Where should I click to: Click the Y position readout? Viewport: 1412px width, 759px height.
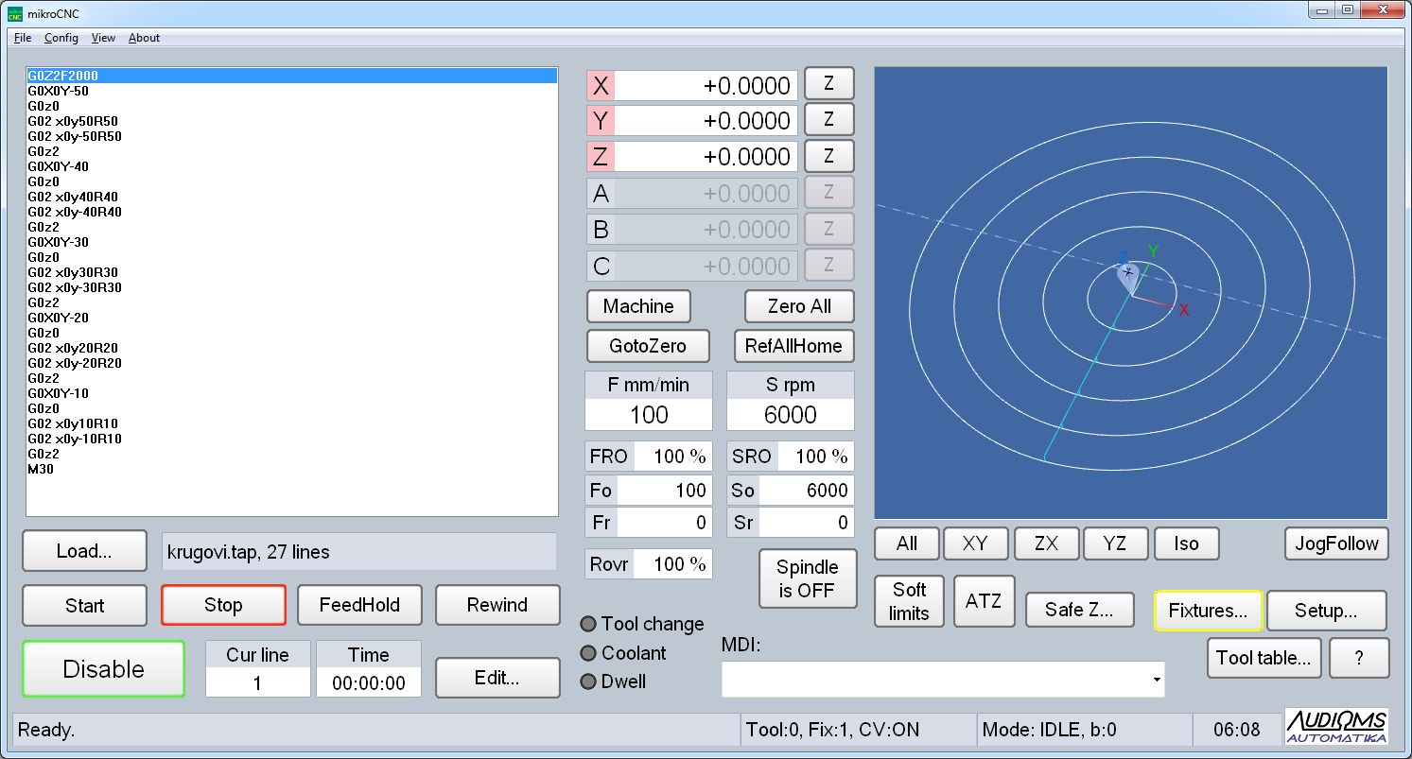pyautogui.click(x=706, y=121)
